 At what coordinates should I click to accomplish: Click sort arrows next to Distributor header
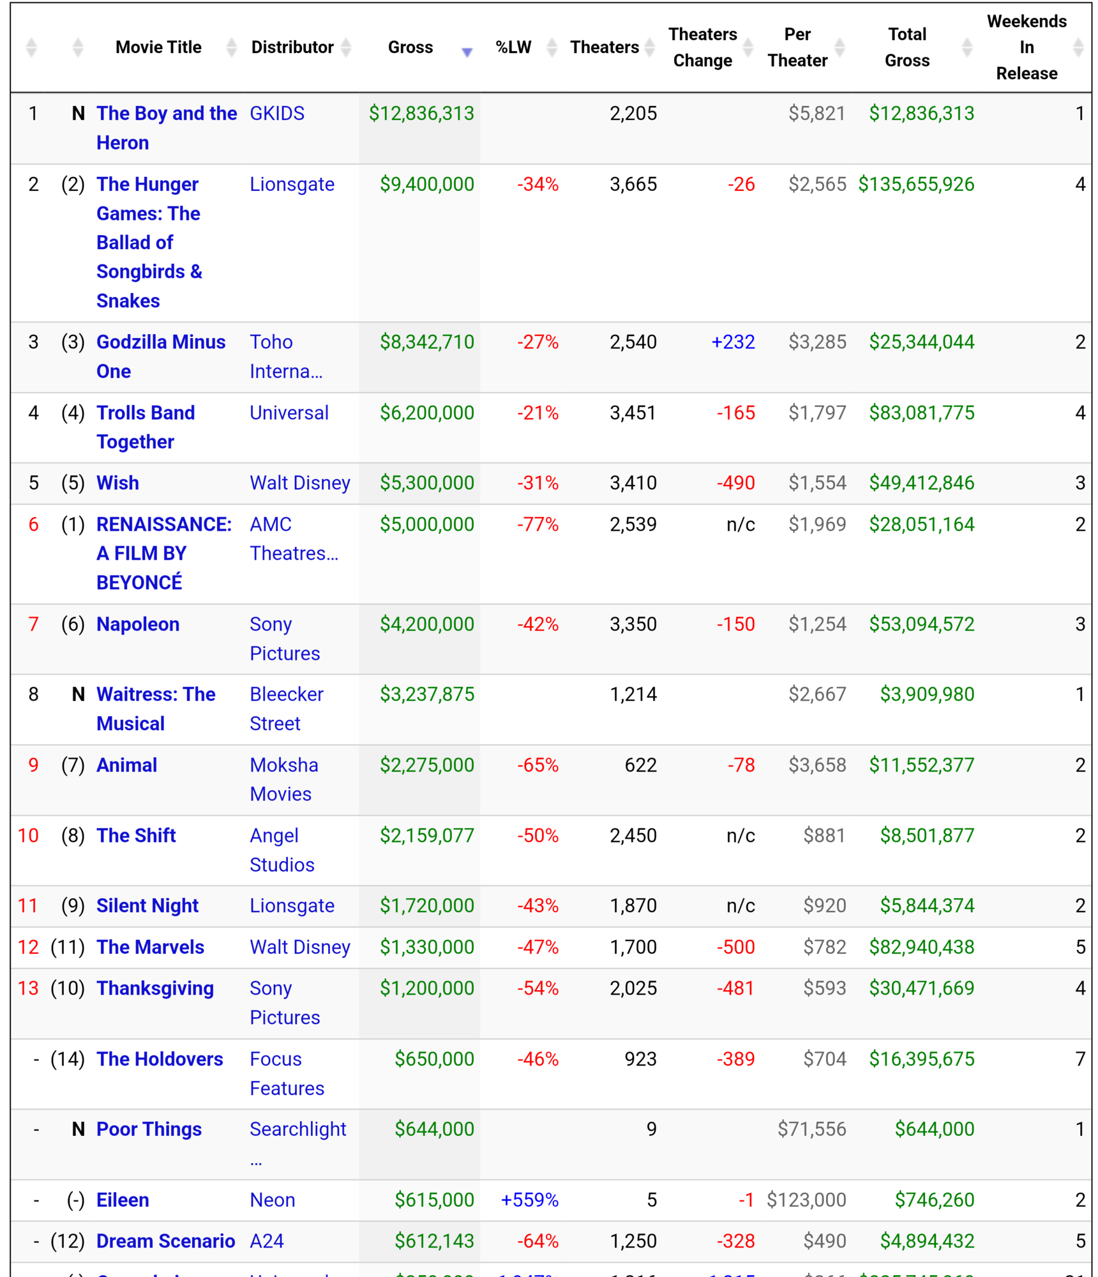point(346,47)
